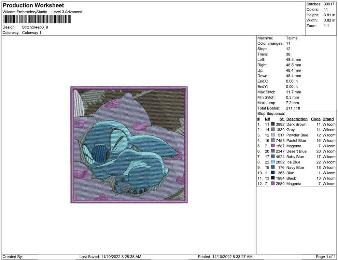Click the Max Stitch value 11.7 mm
Screen dimensions: 338x260
click(x=293, y=92)
